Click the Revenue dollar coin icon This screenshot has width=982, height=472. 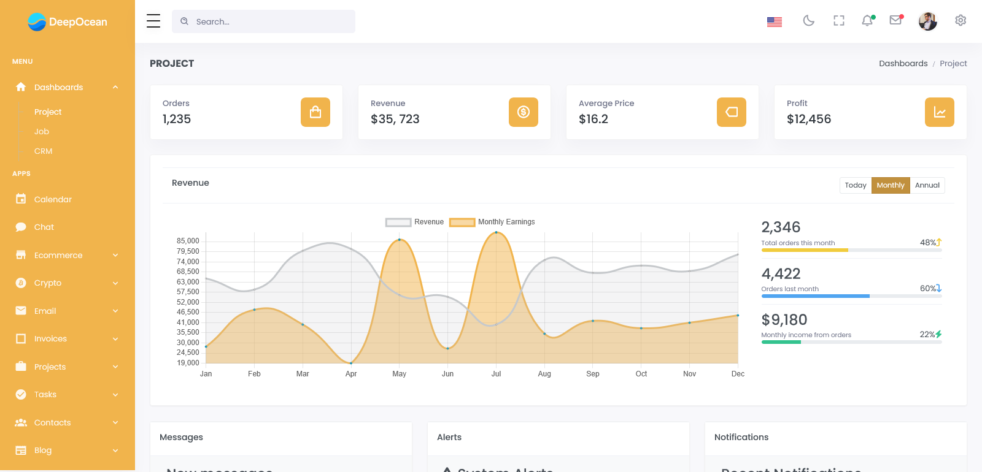pyautogui.click(x=524, y=112)
